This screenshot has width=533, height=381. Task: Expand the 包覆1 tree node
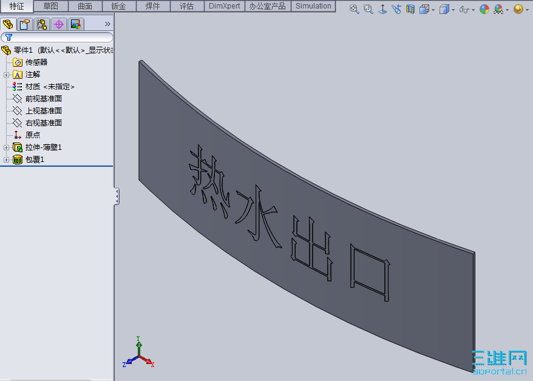(6, 160)
